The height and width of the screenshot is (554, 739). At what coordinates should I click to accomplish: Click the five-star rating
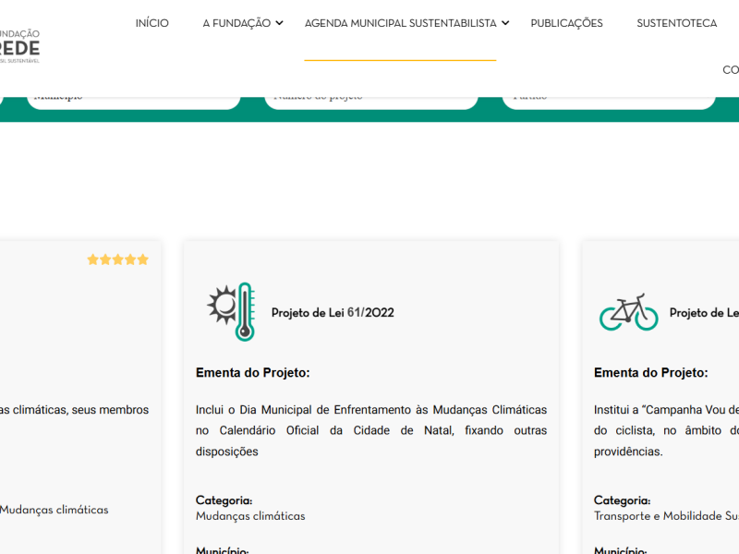point(117,259)
